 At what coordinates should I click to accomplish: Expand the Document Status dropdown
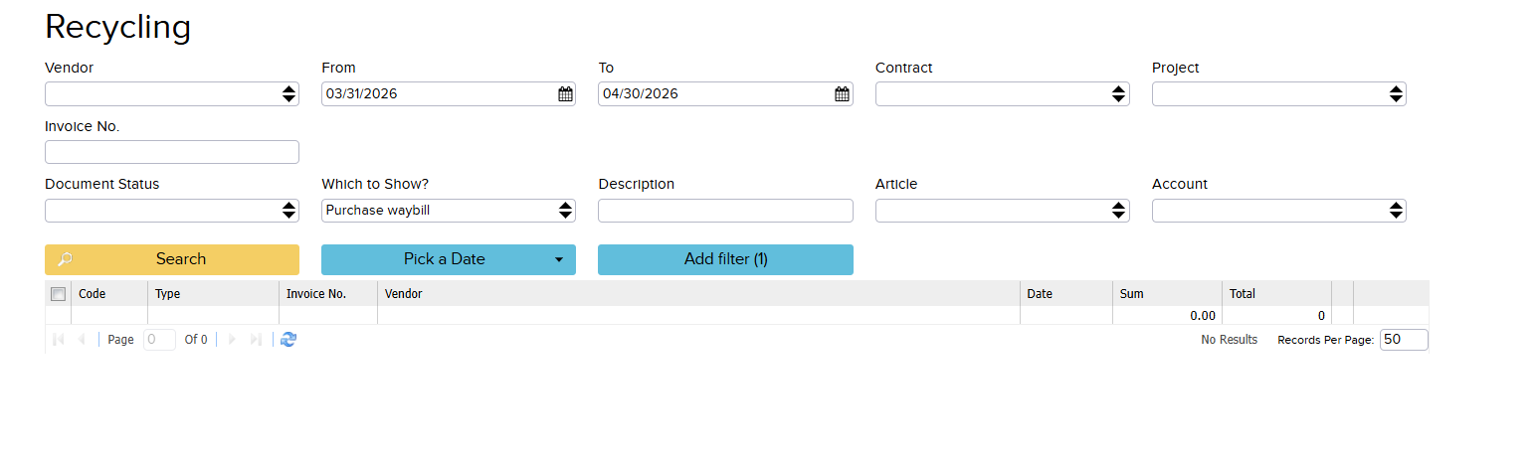(171, 211)
